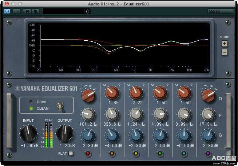Open the preset management diamond icon
238x166 pixels.
tap(88, 11)
